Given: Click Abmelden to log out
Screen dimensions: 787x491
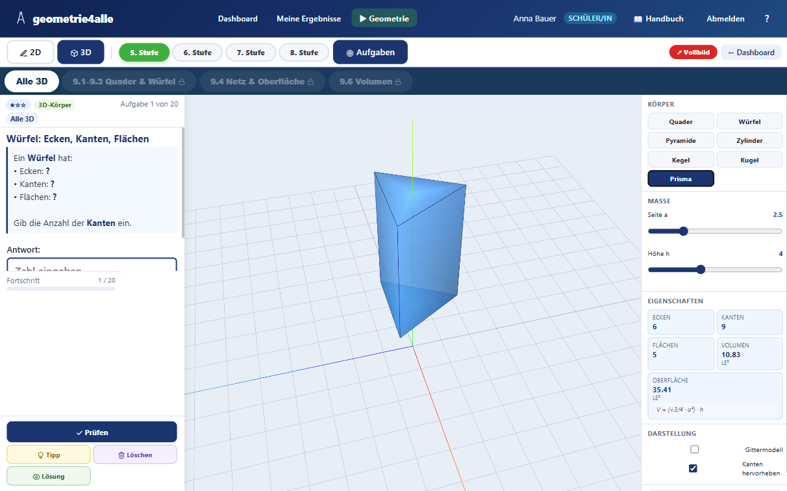Looking at the screenshot, I should (725, 19).
